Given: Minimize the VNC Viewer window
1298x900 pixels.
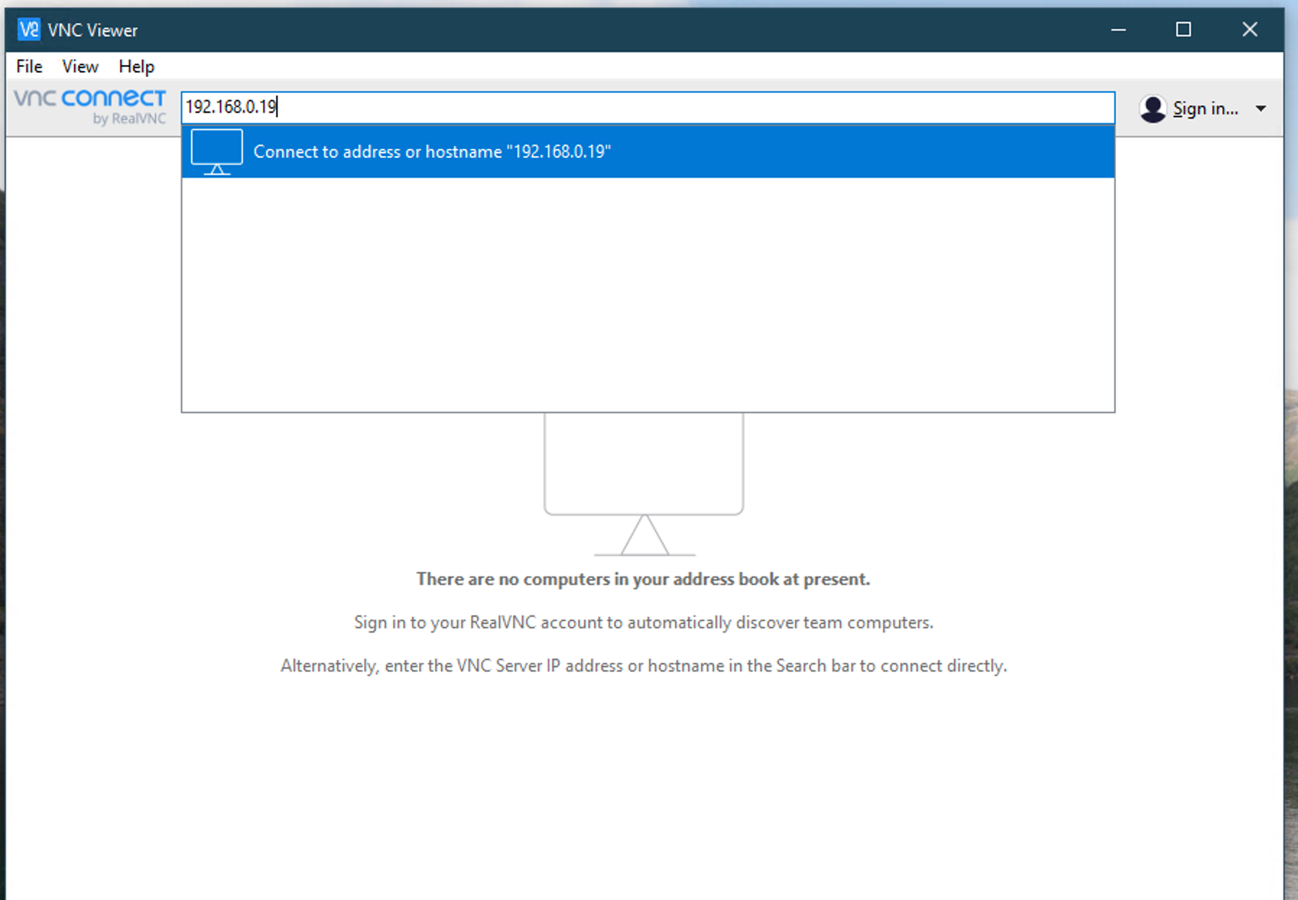Looking at the screenshot, I should tap(1118, 30).
